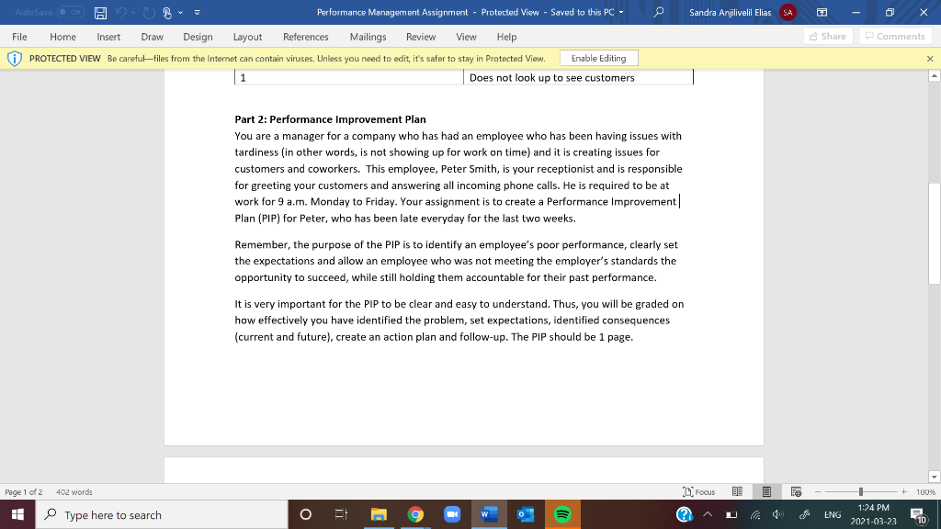The height and width of the screenshot is (529, 941).
Task: Click the Save icon in the title bar
Action: click(x=99, y=13)
